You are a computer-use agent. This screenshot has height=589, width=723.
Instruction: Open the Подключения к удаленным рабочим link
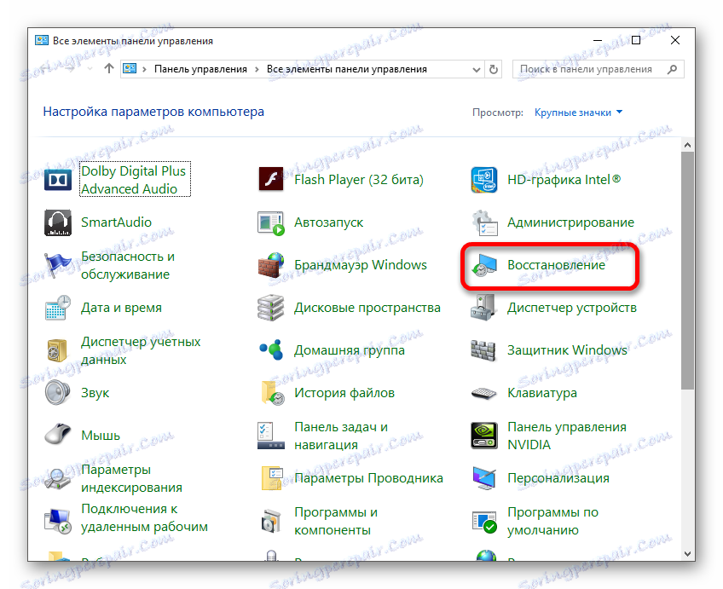click(144, 517)
